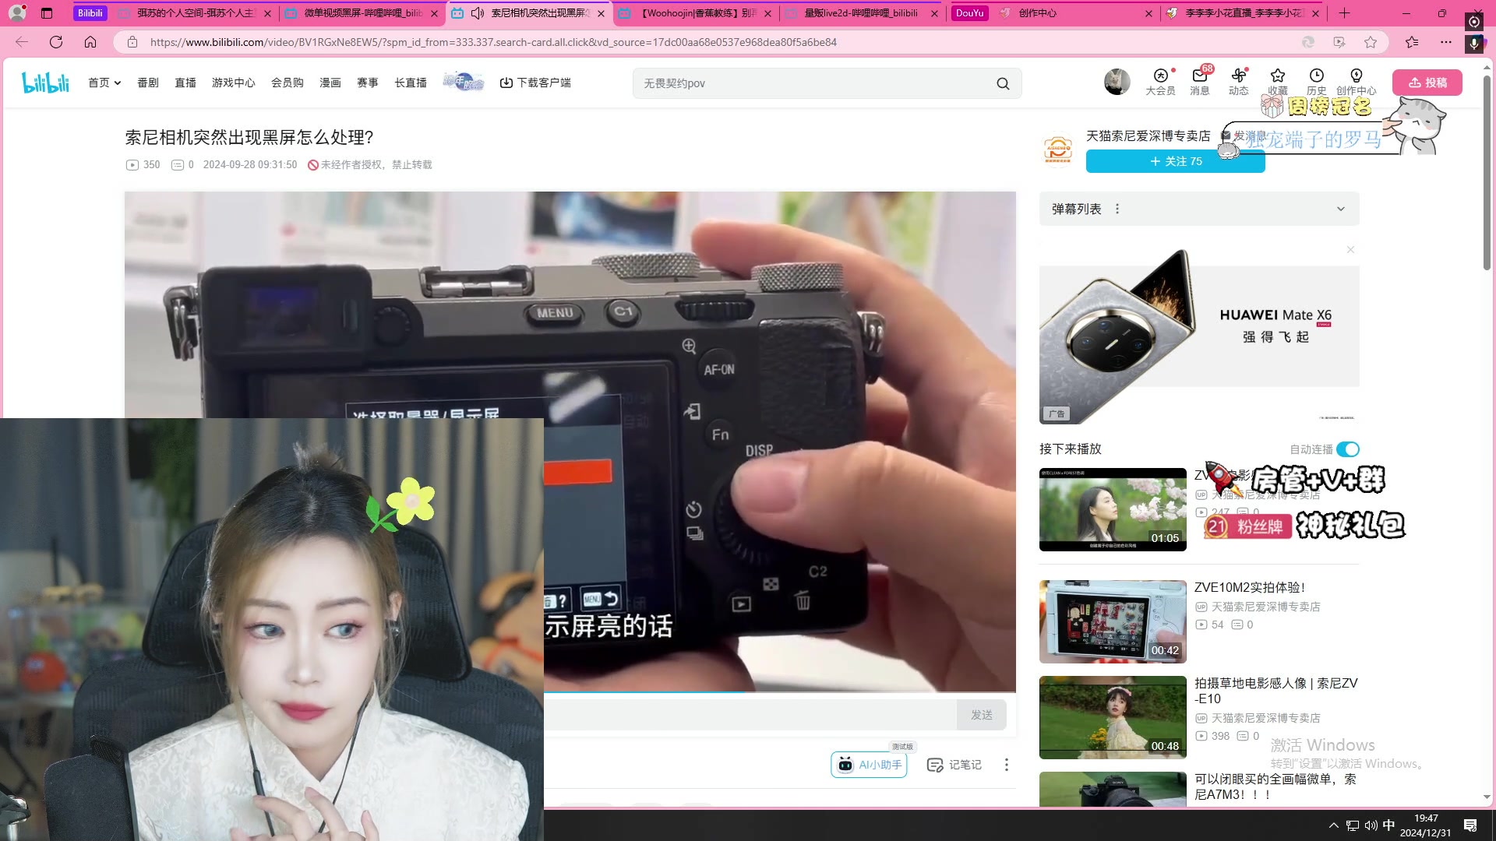Viewport: 1496px width, 841px height.
Task: Click the bilibili logo
Action: point(46,83)
